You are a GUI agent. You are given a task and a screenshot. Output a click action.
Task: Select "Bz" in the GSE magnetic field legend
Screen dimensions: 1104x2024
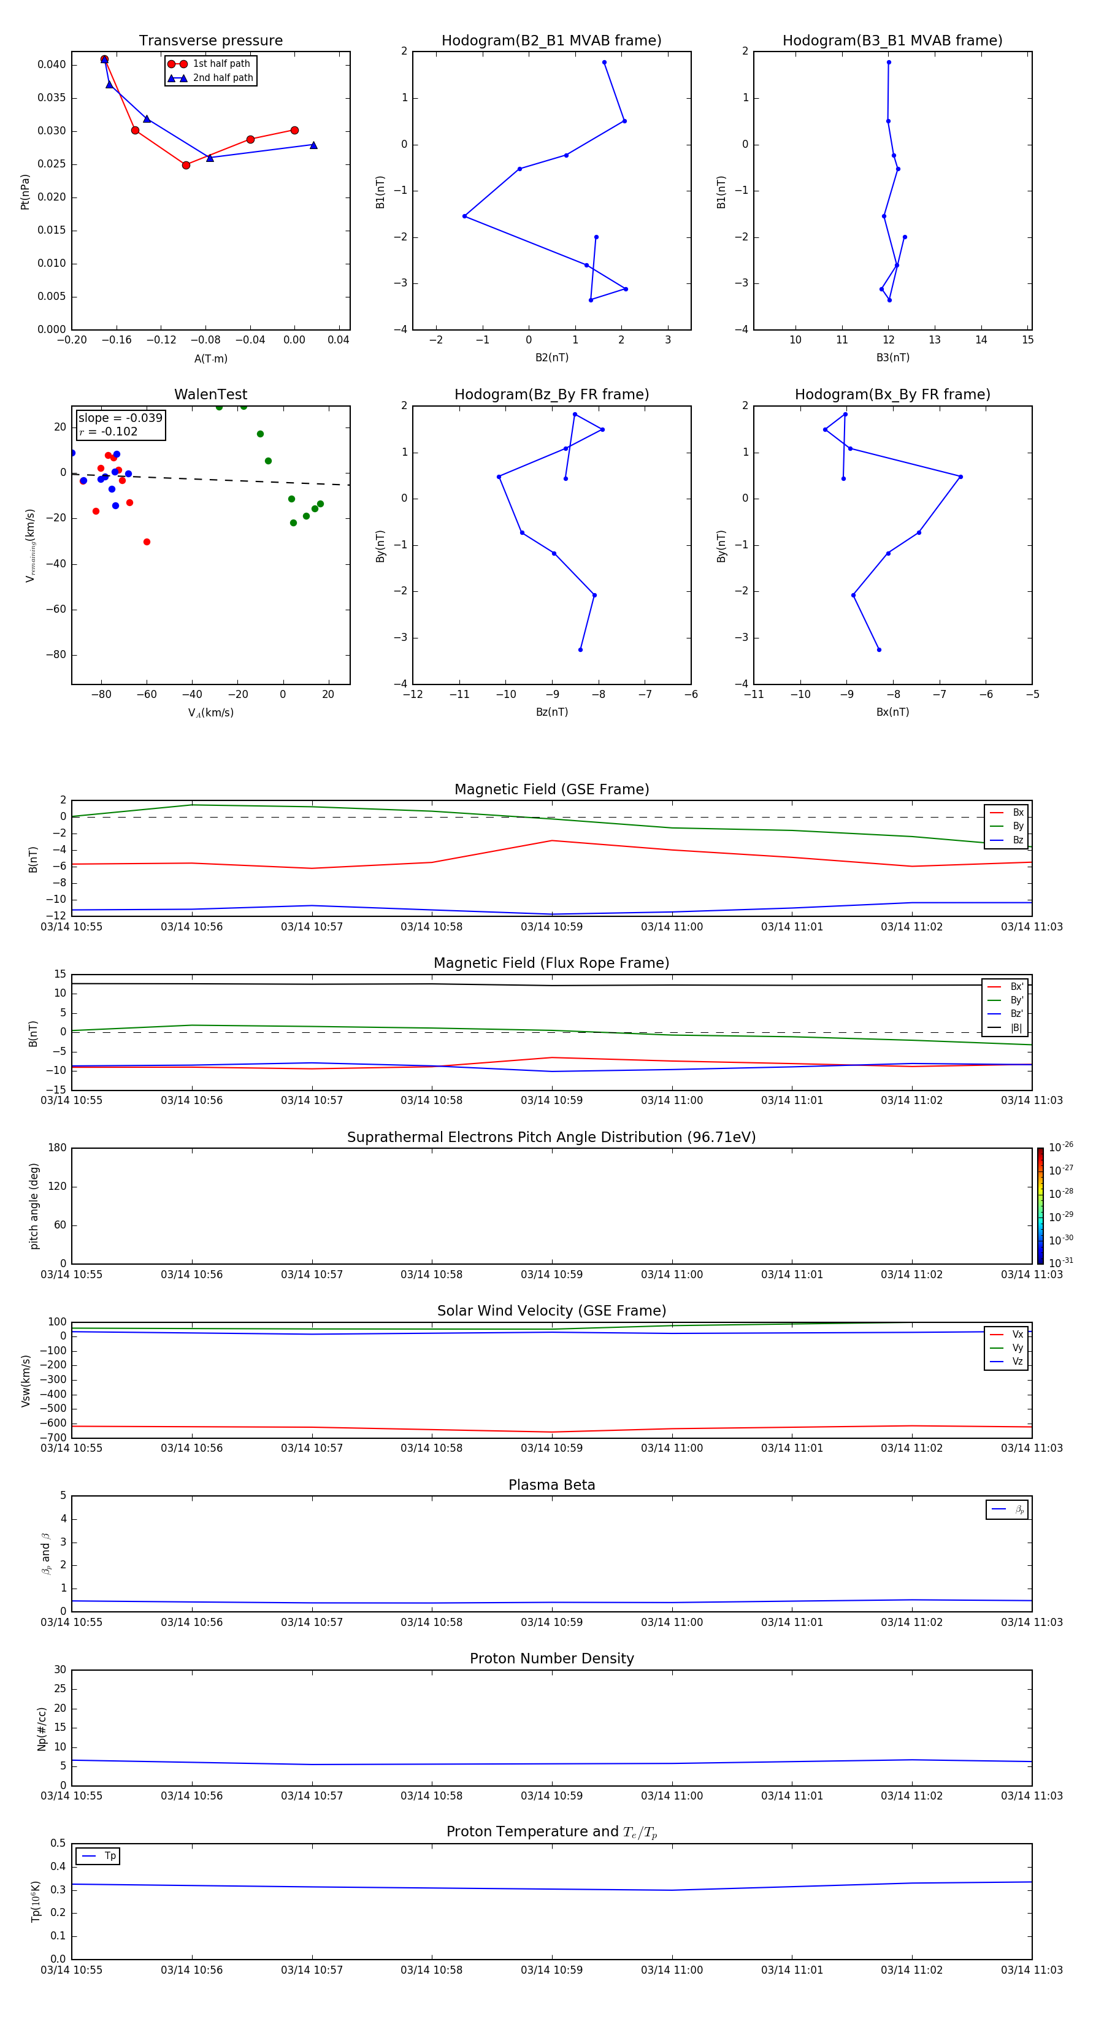tap(1006, 840)
